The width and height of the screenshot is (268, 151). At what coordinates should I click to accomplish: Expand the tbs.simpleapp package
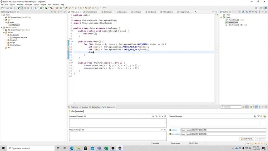[x=6, y=45]
